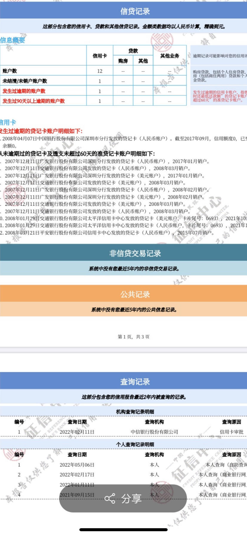247x536 pixels.
Task: Select 这部分包含您的信用报告最近2年内被查询的记录 banner
Action: (x=123, y=397)
